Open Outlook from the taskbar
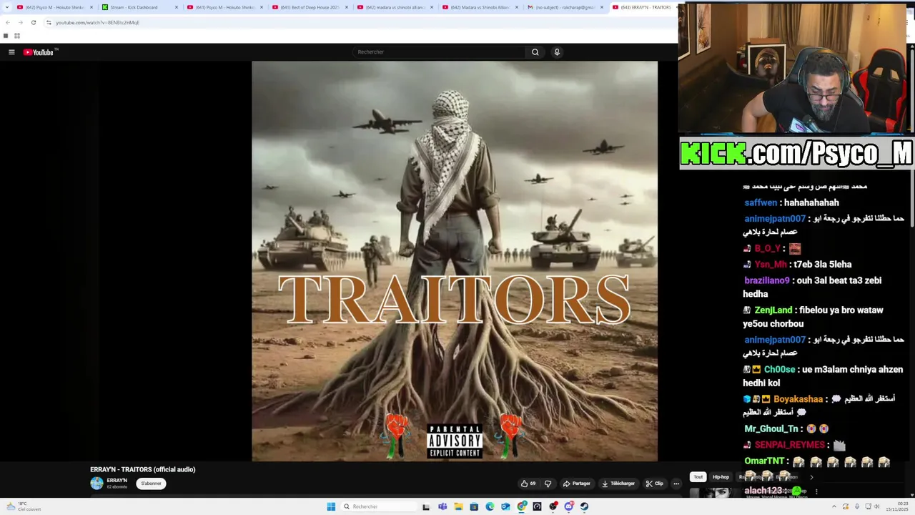The image size is (915, 515). (505, 506)
